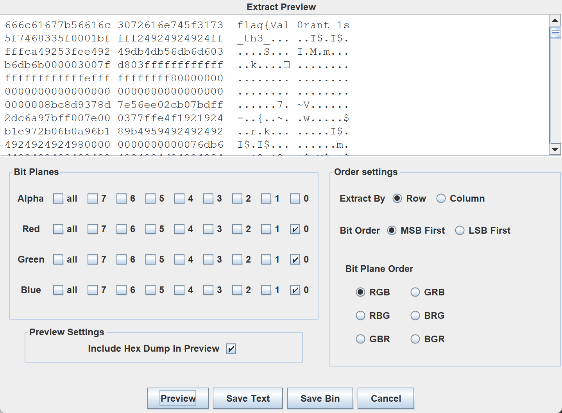Enable Blue bit plane 6
Viewport: 562px width, 413px height.
coord(122,290)
